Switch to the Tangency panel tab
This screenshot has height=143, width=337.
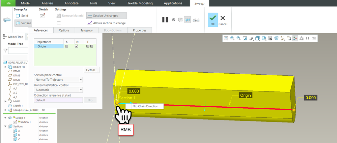coord(87,30)
